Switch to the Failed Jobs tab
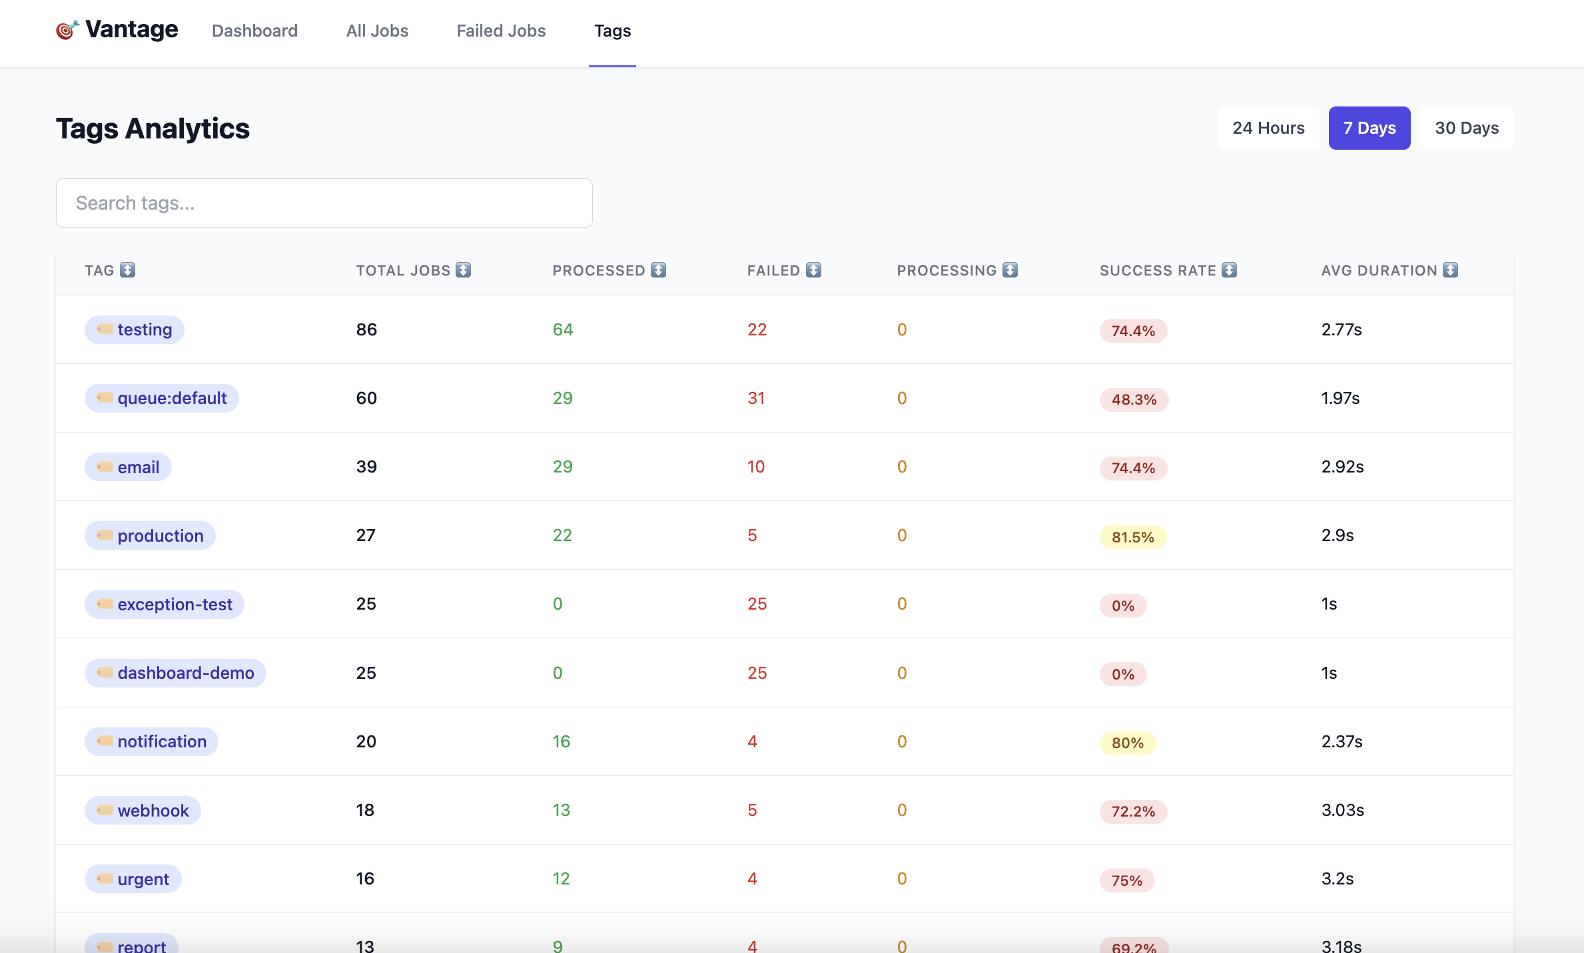 501,31
